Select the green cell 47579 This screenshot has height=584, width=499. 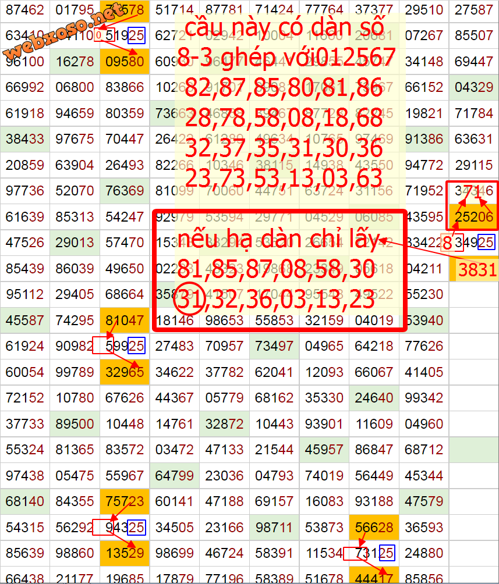pyautogui.click(x=424, y=501)
